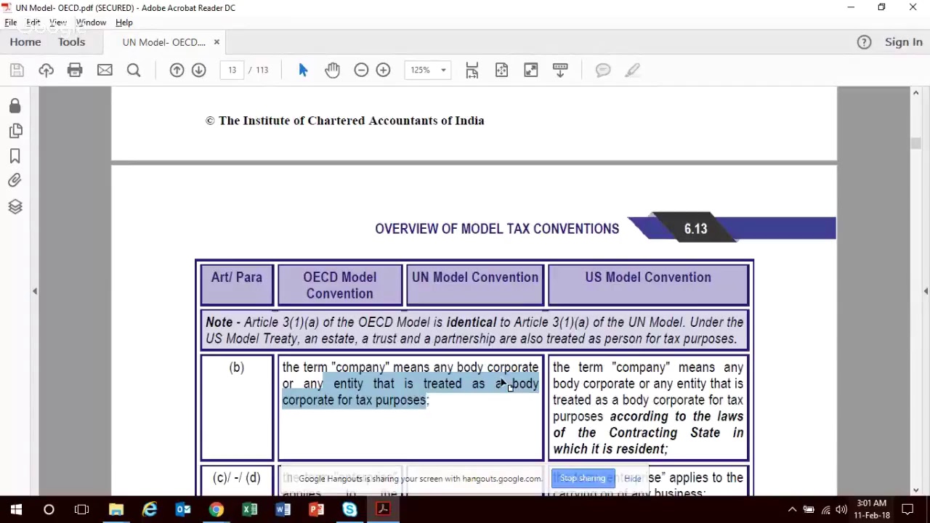
Task: Open attachments paperclip panel
Action: coord(15,180)
